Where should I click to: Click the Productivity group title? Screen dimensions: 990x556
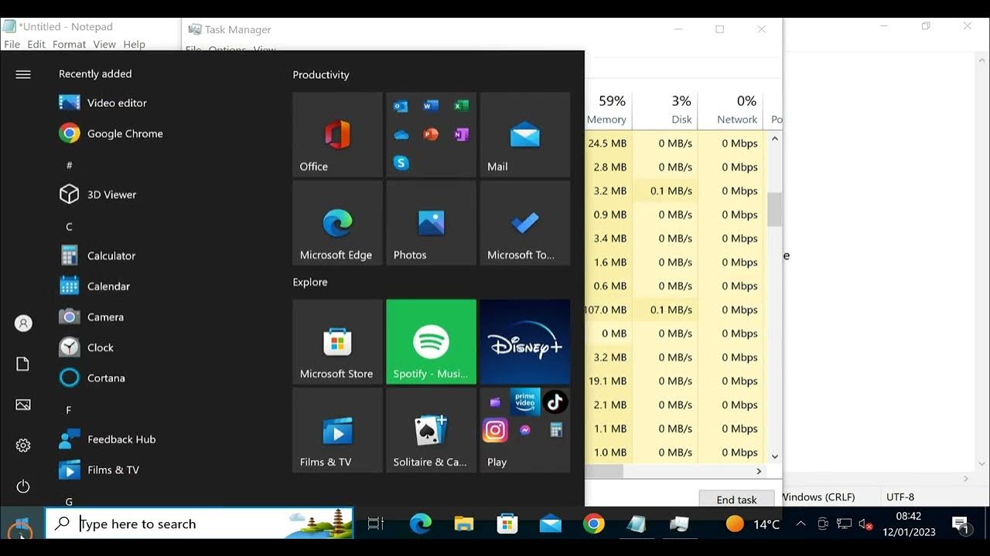[x=321, y=75]
